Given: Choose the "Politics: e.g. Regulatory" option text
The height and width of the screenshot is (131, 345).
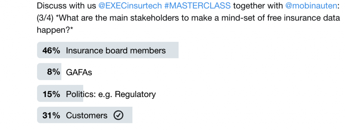Looking at the screenshot, I should point(111,94).
